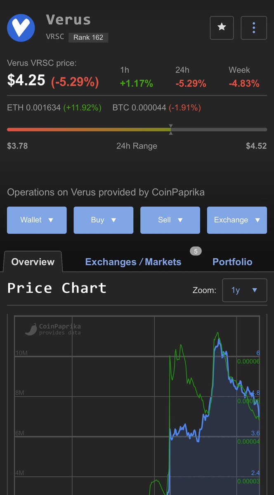Viewport: 274px width, 495px height.
Task: Open the Sell dropdown
Action: coord(170,220)
